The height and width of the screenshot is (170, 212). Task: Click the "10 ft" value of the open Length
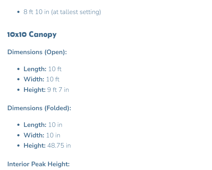[55, 69]
